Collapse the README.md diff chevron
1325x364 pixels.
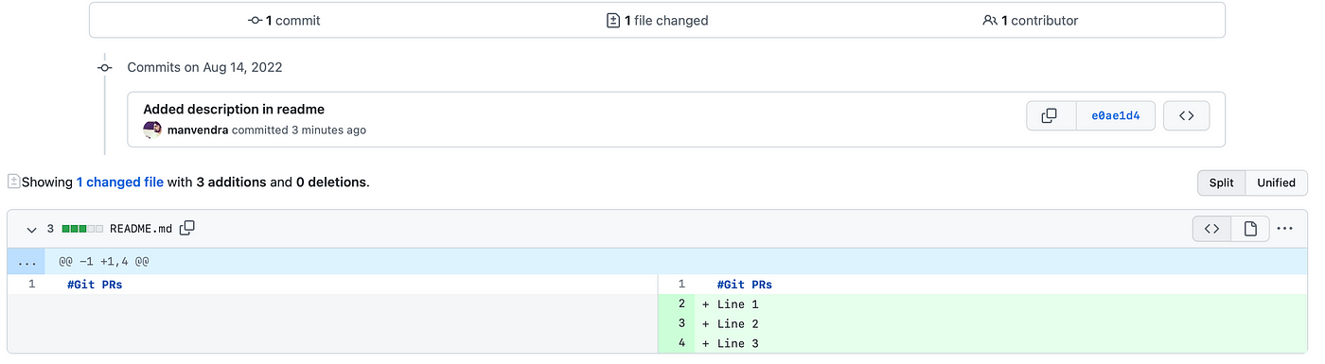[32, 229]
